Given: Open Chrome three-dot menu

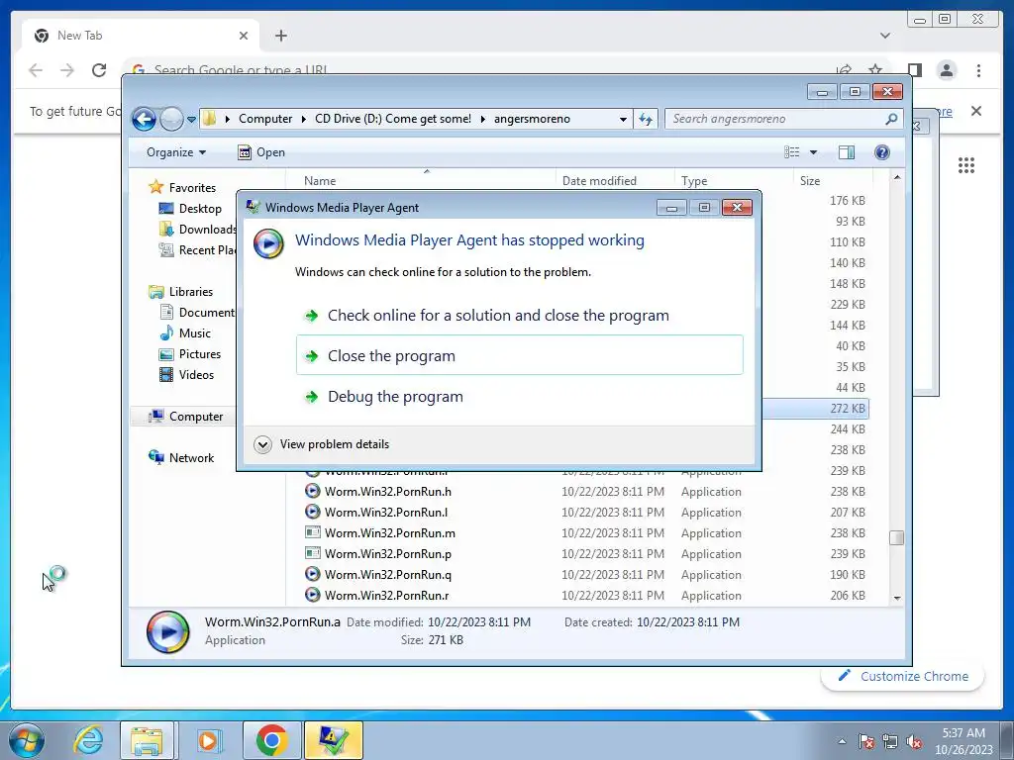Looking at the screenshot, I should point(978,70).
